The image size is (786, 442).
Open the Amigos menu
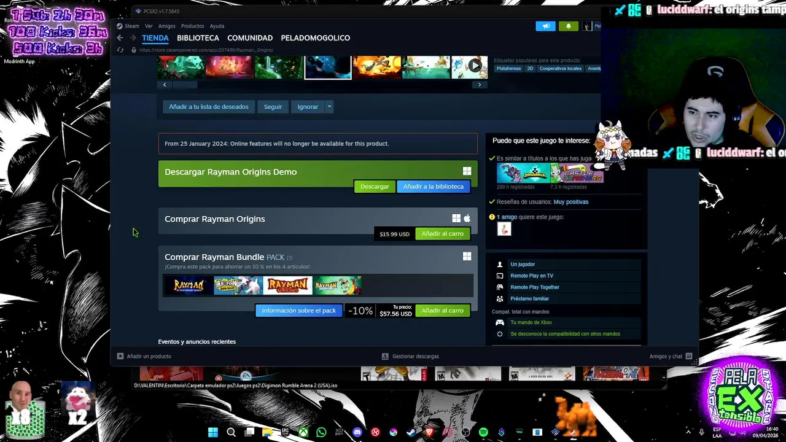point(167,26)
